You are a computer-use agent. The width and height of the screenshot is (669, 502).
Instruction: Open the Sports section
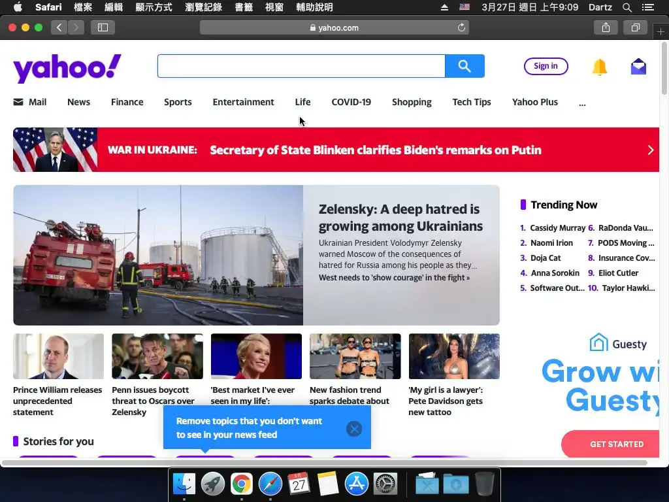pyautogui.click(x=178, y=102)
